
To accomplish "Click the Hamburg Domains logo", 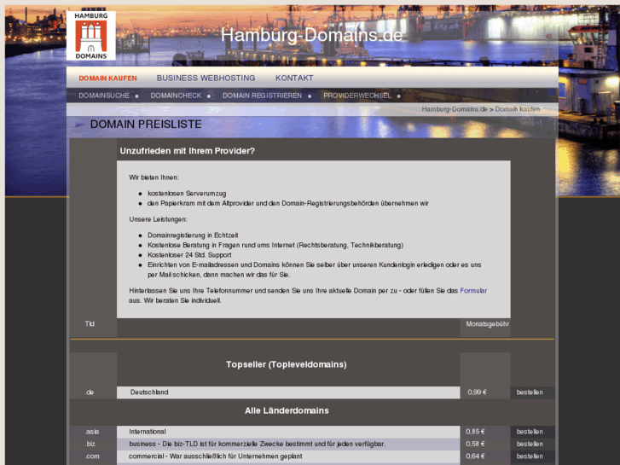I will point(91,36).
